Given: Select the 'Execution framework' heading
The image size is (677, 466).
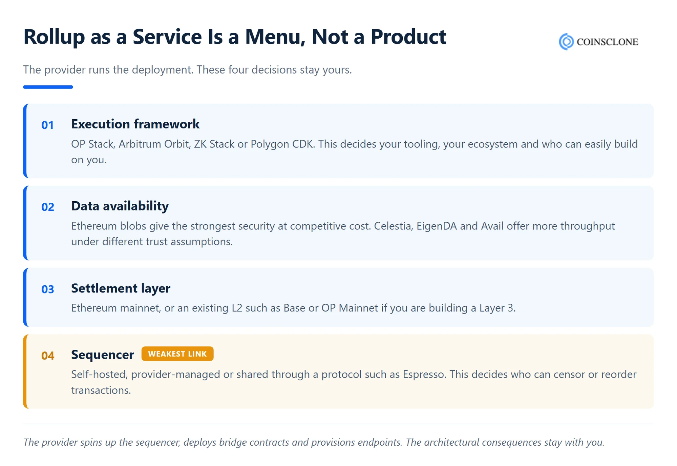Looking at the screenshot, I should 135,124.
